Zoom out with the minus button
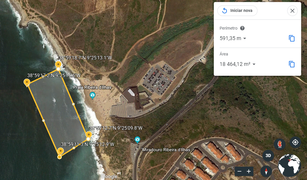The height and width of the screenshot is (180, 307). 239,171
